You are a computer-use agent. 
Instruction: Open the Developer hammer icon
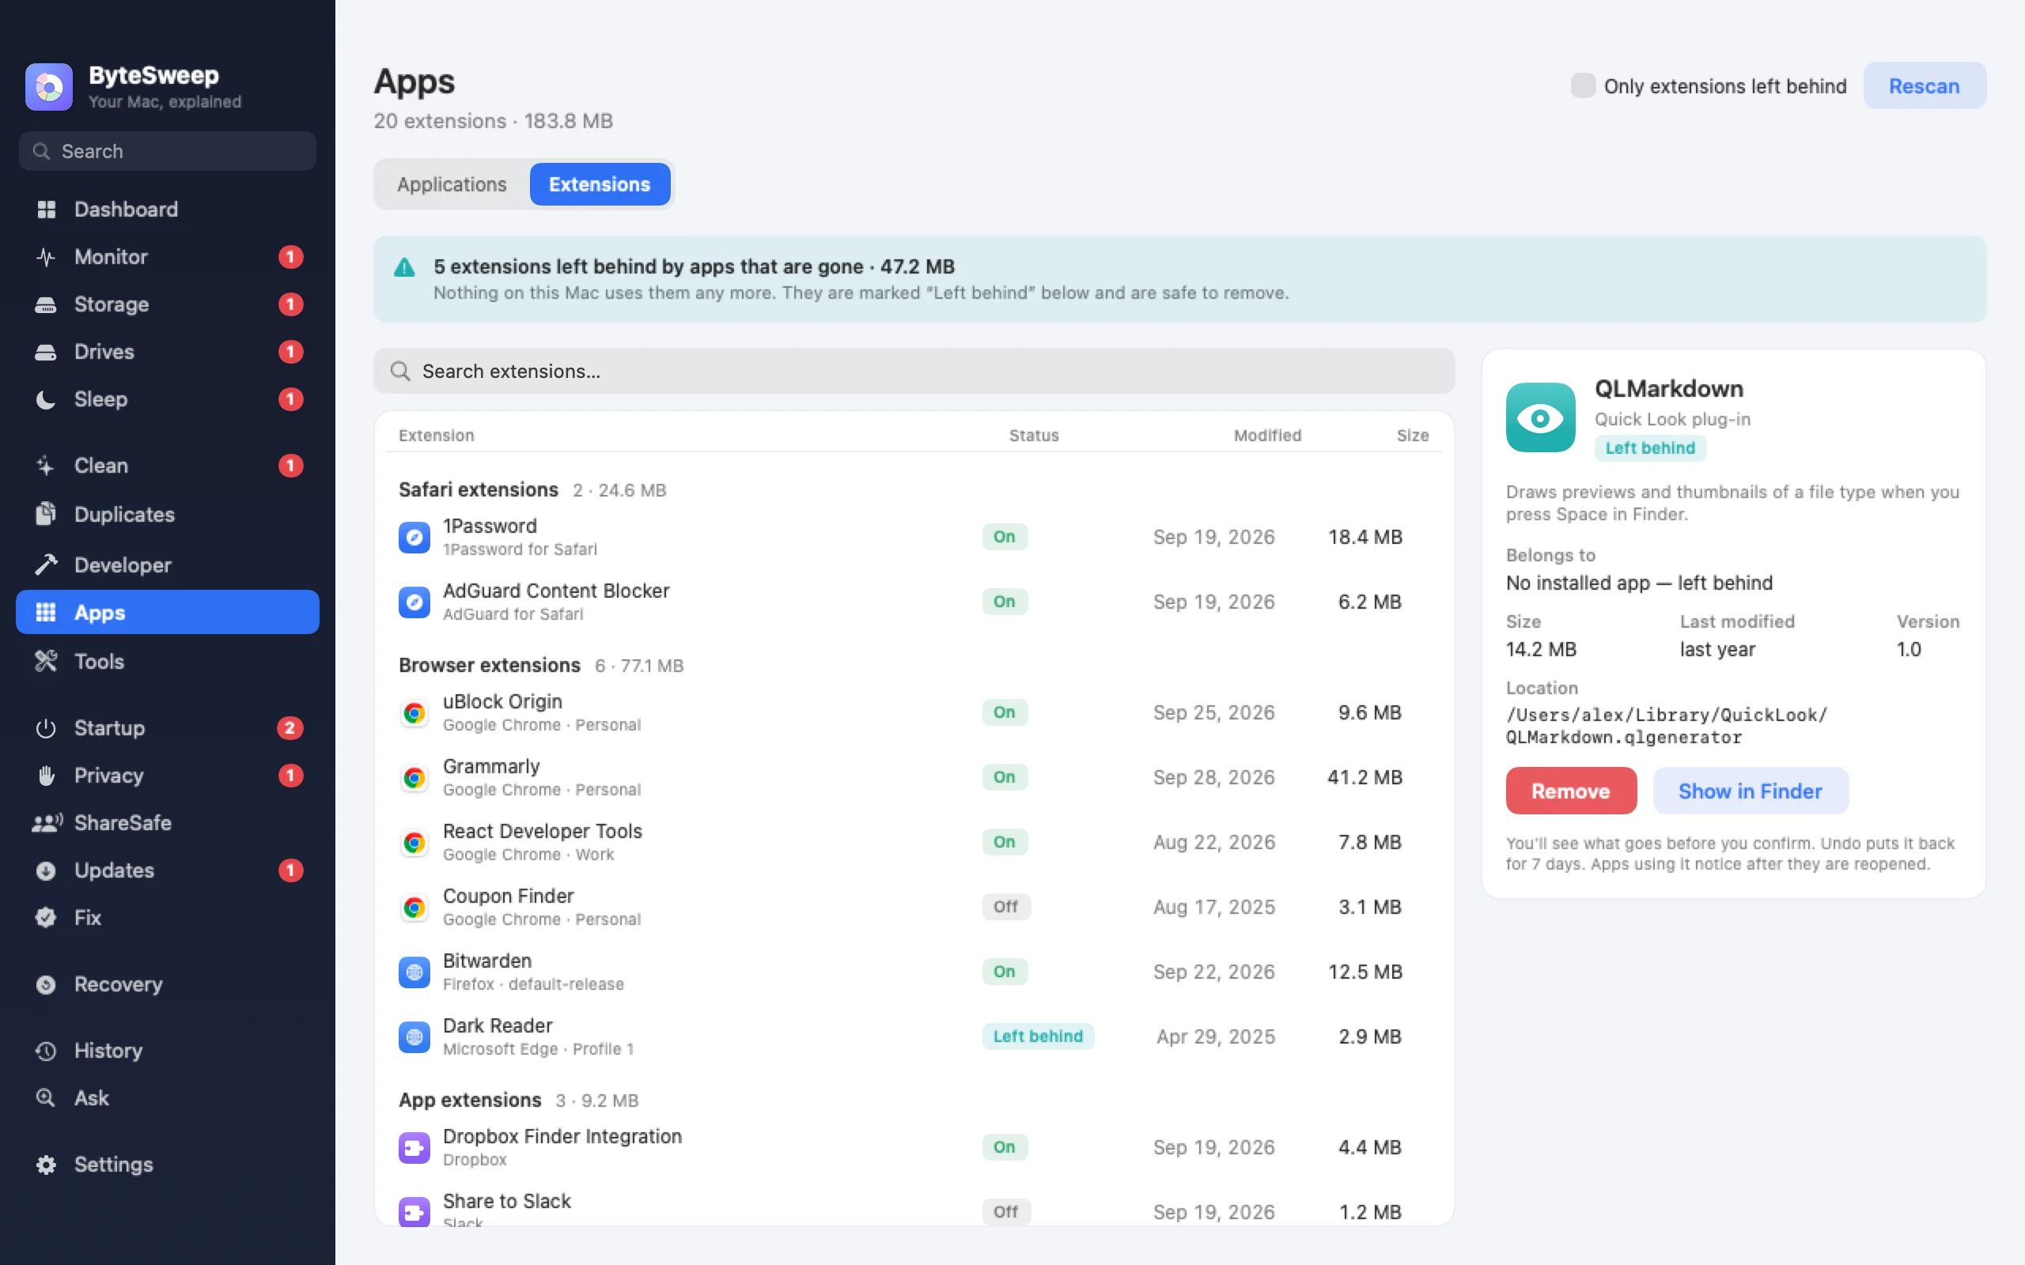[46, 565]
